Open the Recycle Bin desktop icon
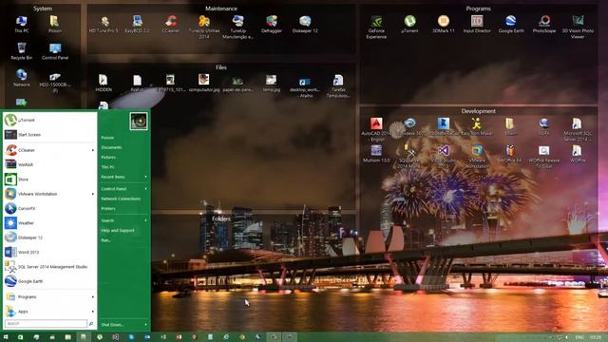The width and height of the screenshot is (608, 342). point(21,51)
